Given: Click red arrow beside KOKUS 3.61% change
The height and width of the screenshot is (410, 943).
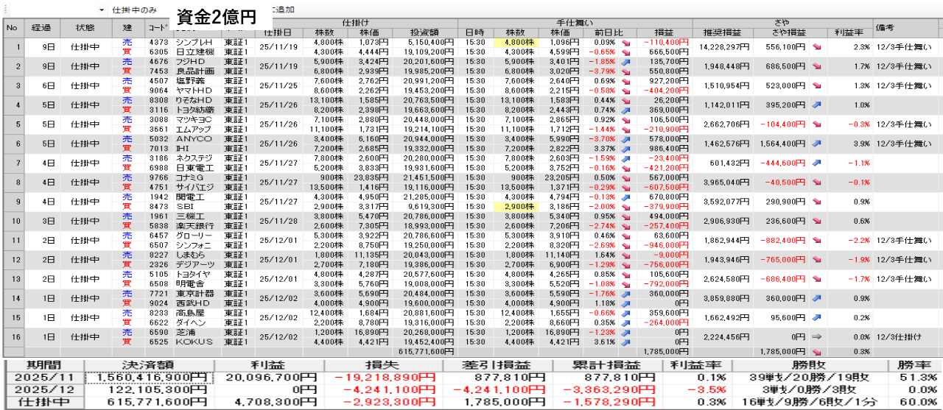Looking at the screenshot, I should point(625,342).
